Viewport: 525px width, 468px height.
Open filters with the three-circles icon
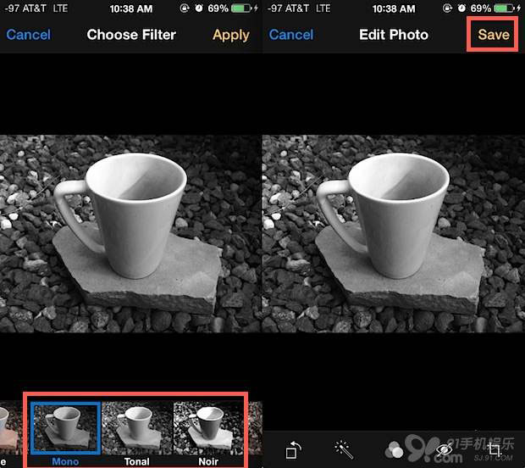[394, 449]
